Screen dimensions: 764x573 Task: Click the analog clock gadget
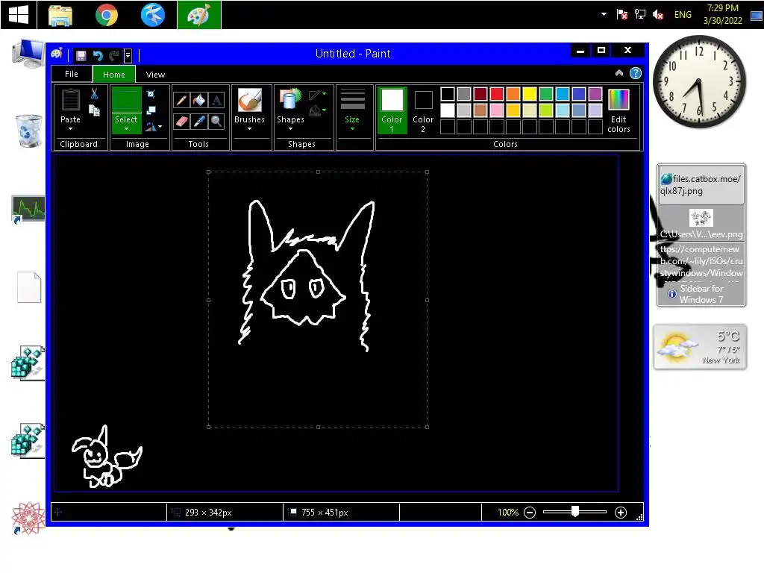[x=699, y=82]
